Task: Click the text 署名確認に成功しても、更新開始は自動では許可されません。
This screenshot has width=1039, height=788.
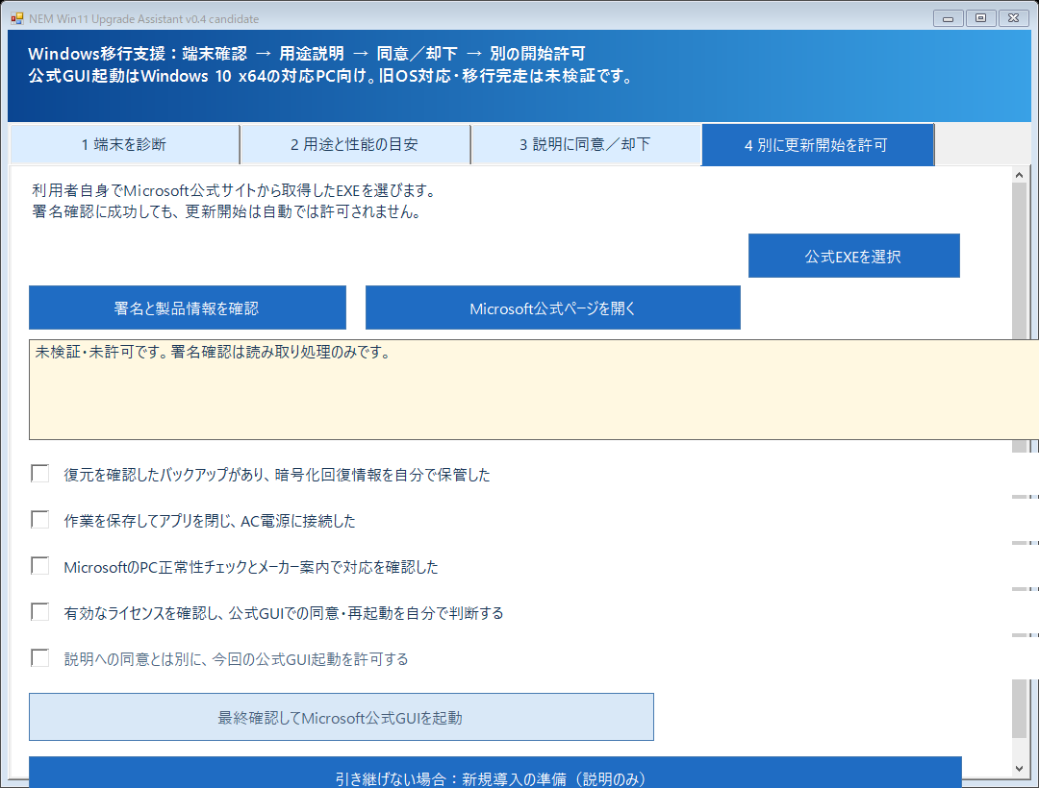Action: point(226,212)
